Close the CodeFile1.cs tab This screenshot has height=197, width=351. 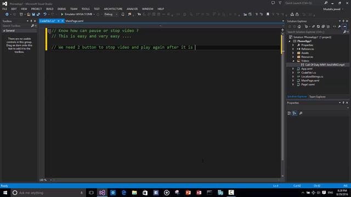pyautogui.click(x=63, y=21)
